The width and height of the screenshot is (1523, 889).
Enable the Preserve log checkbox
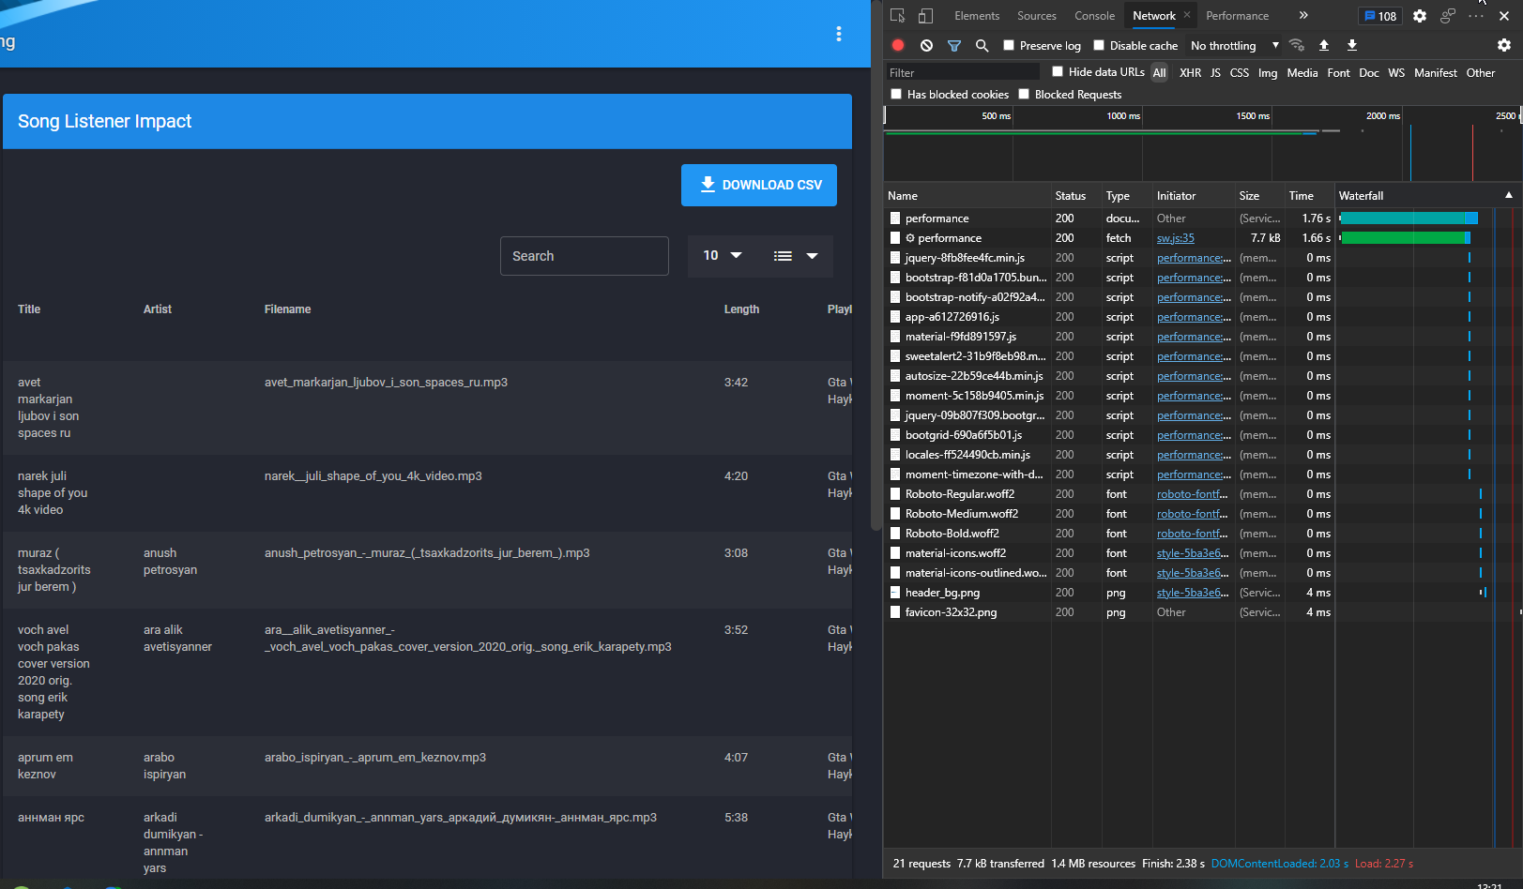click(x=1009, y=45)
